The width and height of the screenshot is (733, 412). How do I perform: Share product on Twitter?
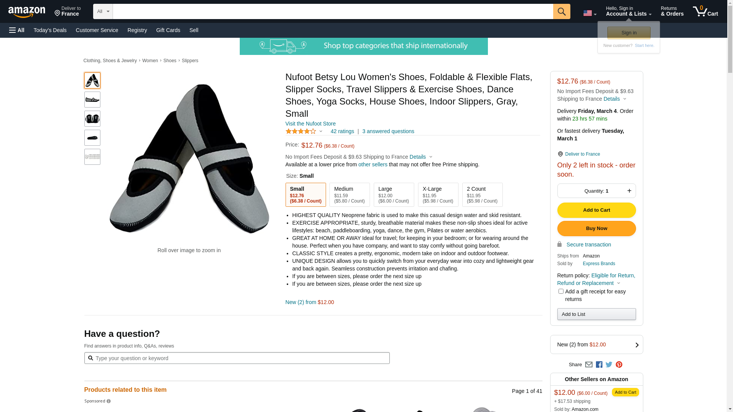click(609, 365)
